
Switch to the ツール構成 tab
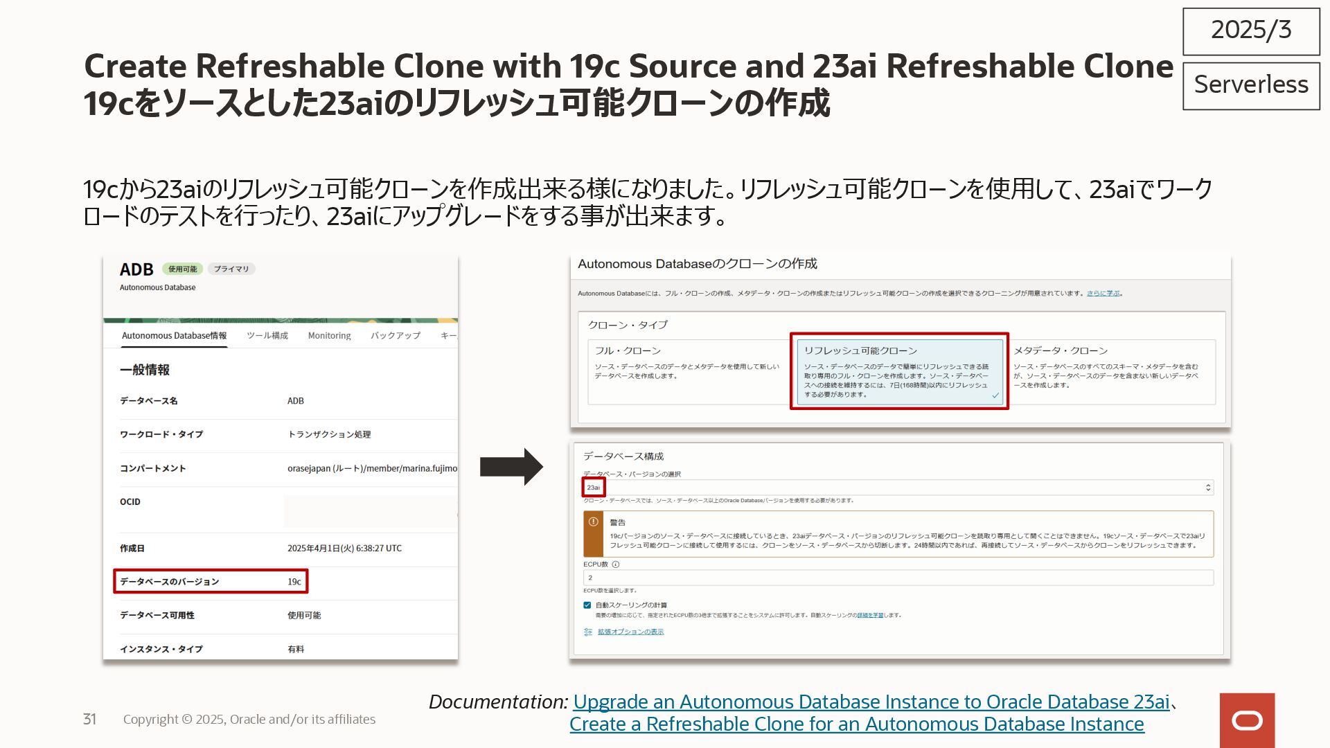pos(267,336)
